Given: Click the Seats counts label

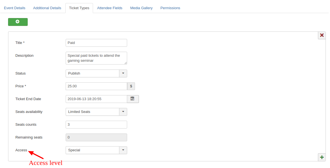Looking at the screenshot, I should click(x=26, y=125).
